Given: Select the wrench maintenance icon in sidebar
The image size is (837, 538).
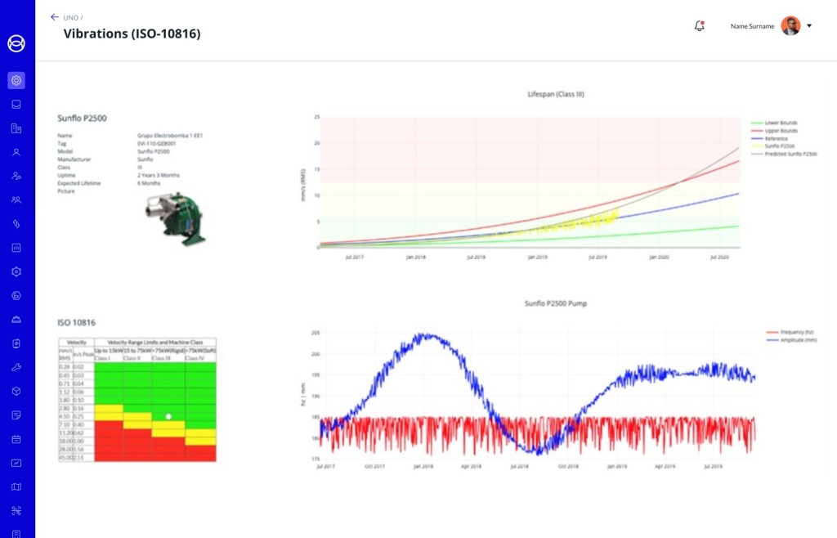Looking at the screenshot, I should 16,367.
